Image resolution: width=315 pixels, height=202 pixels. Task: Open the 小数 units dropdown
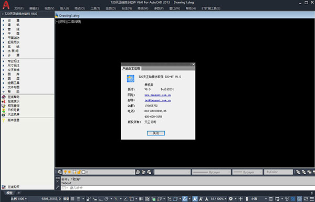pos(259,199)
